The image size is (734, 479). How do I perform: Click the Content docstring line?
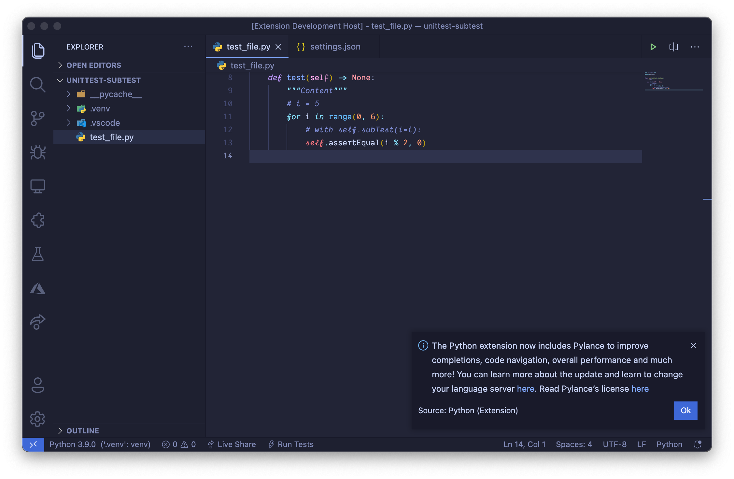[x=317, y=91]
